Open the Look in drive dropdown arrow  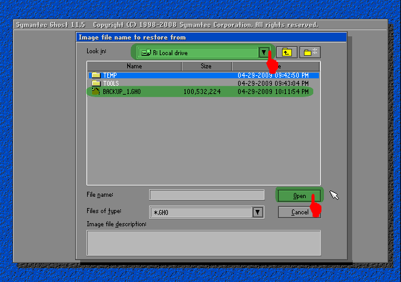(264, 53)
